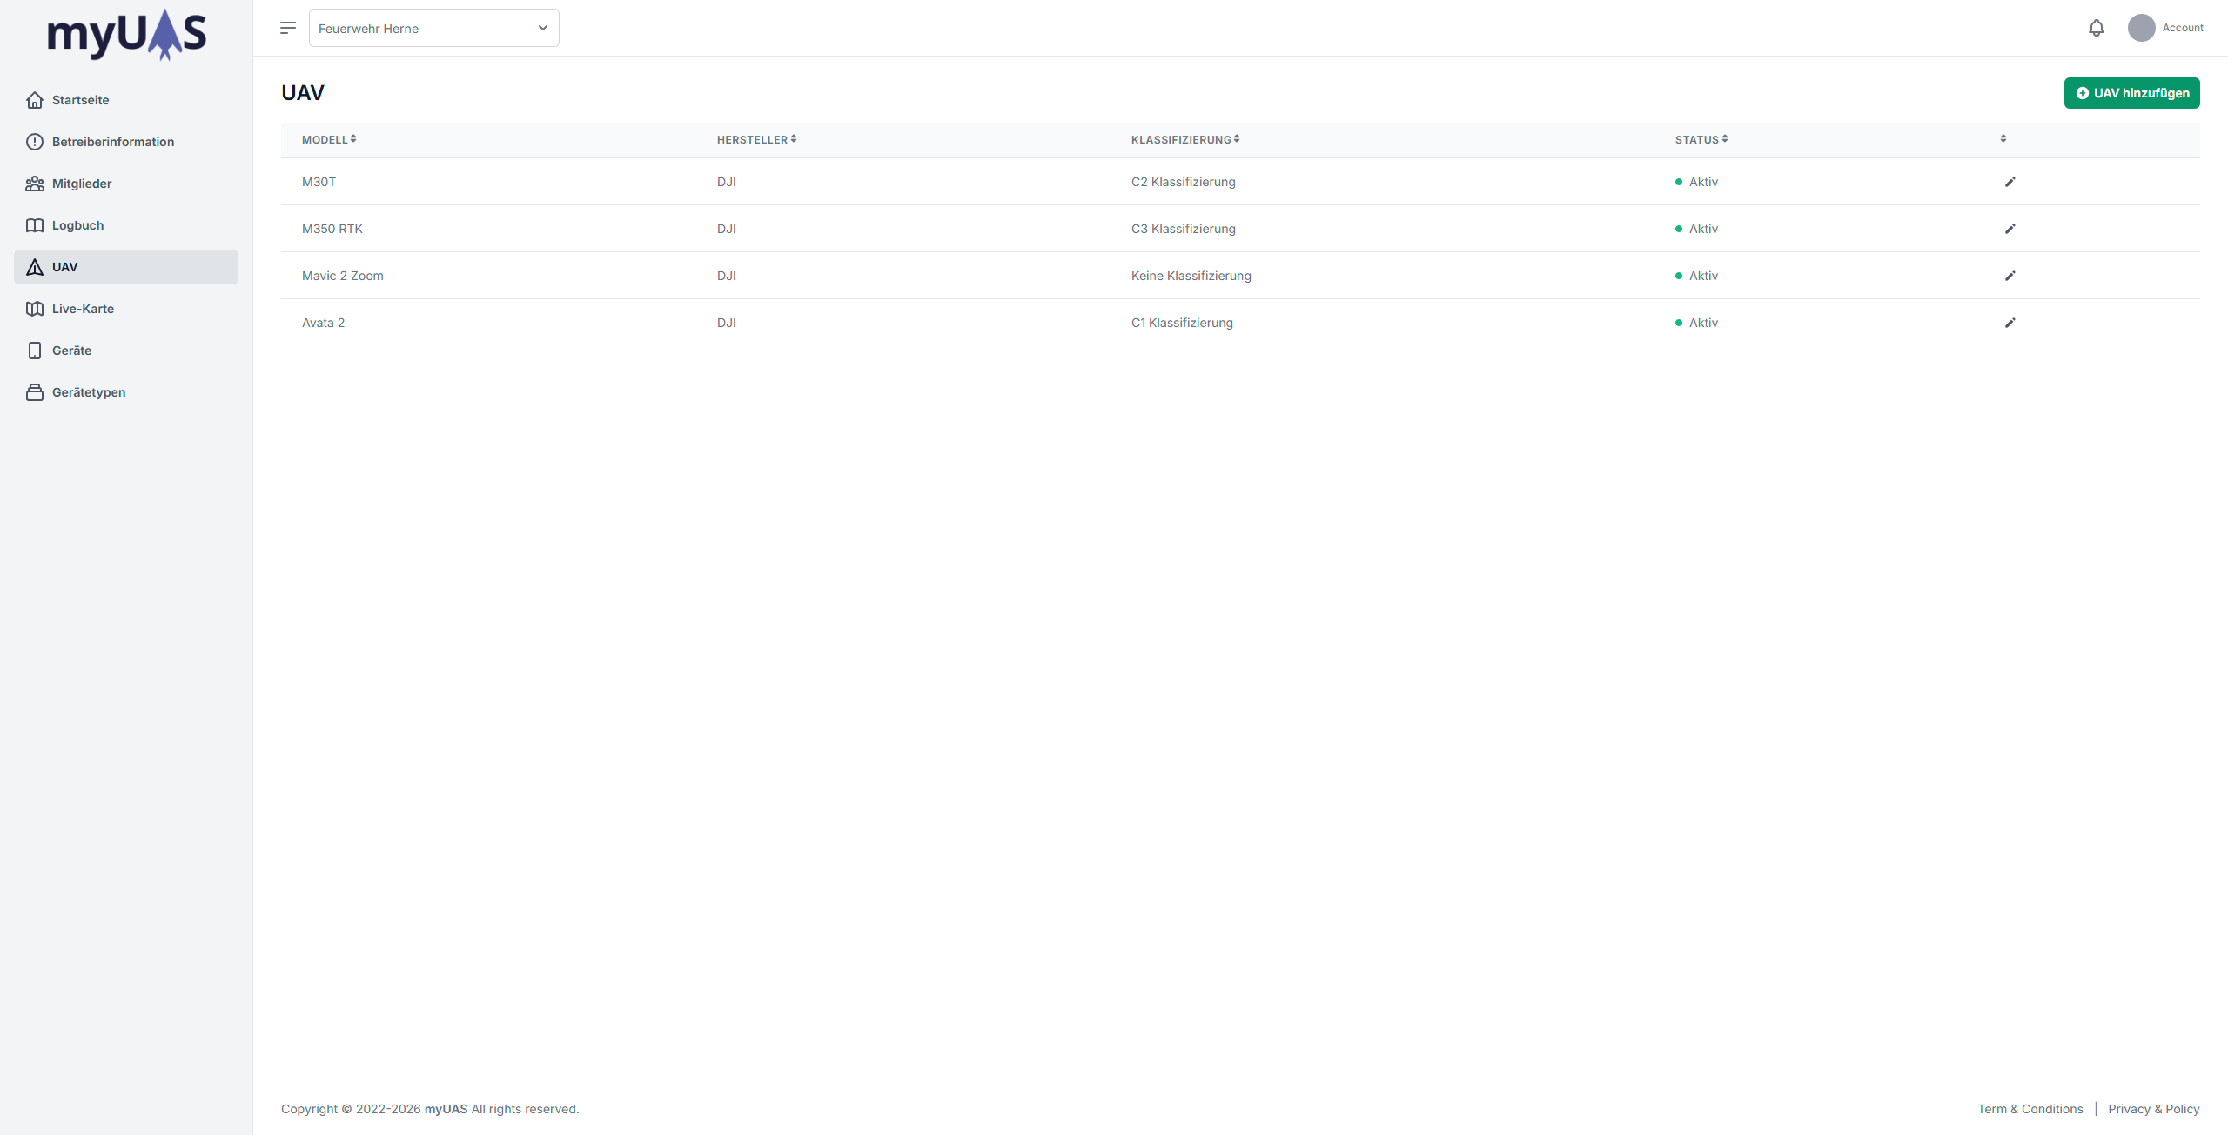Navigate to Mitglieder page
Image resolution: width=2228 pixels, height=1135 pixels.
tap(82, 184)
